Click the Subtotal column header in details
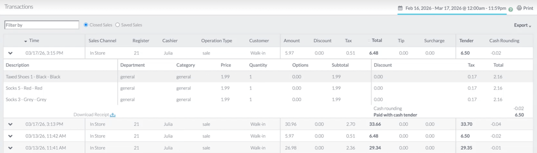 (340, 65)
